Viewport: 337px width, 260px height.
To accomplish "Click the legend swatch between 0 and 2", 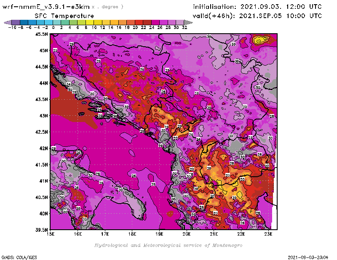I will pos(57,23).
